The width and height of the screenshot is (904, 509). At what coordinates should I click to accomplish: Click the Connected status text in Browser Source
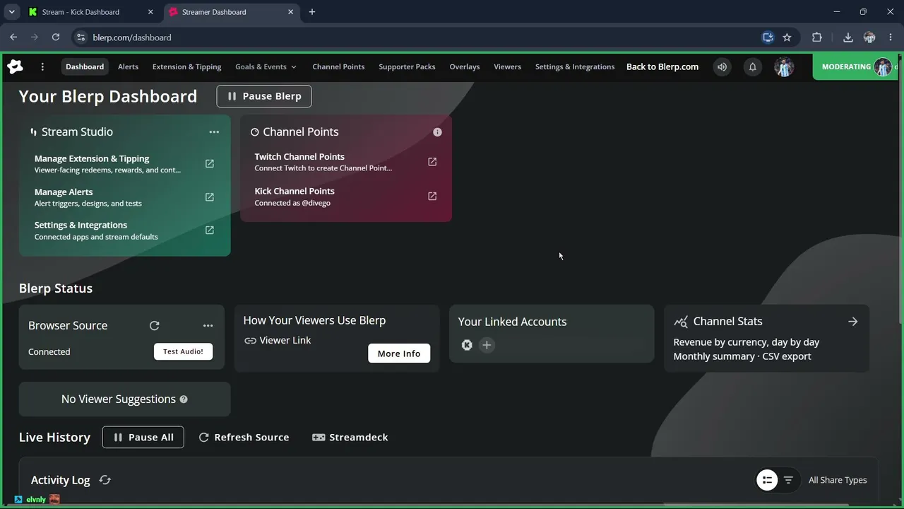tap(49, 352)
